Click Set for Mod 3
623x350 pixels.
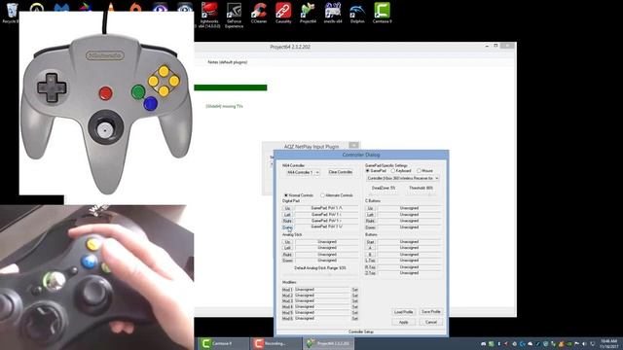pos(354,301)
